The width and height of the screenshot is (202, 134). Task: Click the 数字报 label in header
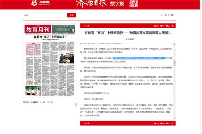tap(117, 4)
